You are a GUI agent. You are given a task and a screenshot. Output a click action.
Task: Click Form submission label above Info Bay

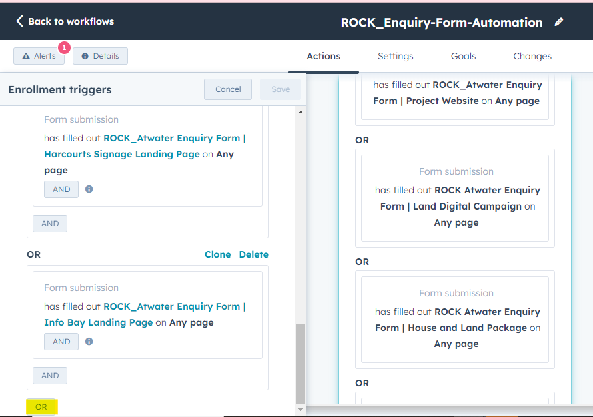pyautogui.click(x=81, y=288)
